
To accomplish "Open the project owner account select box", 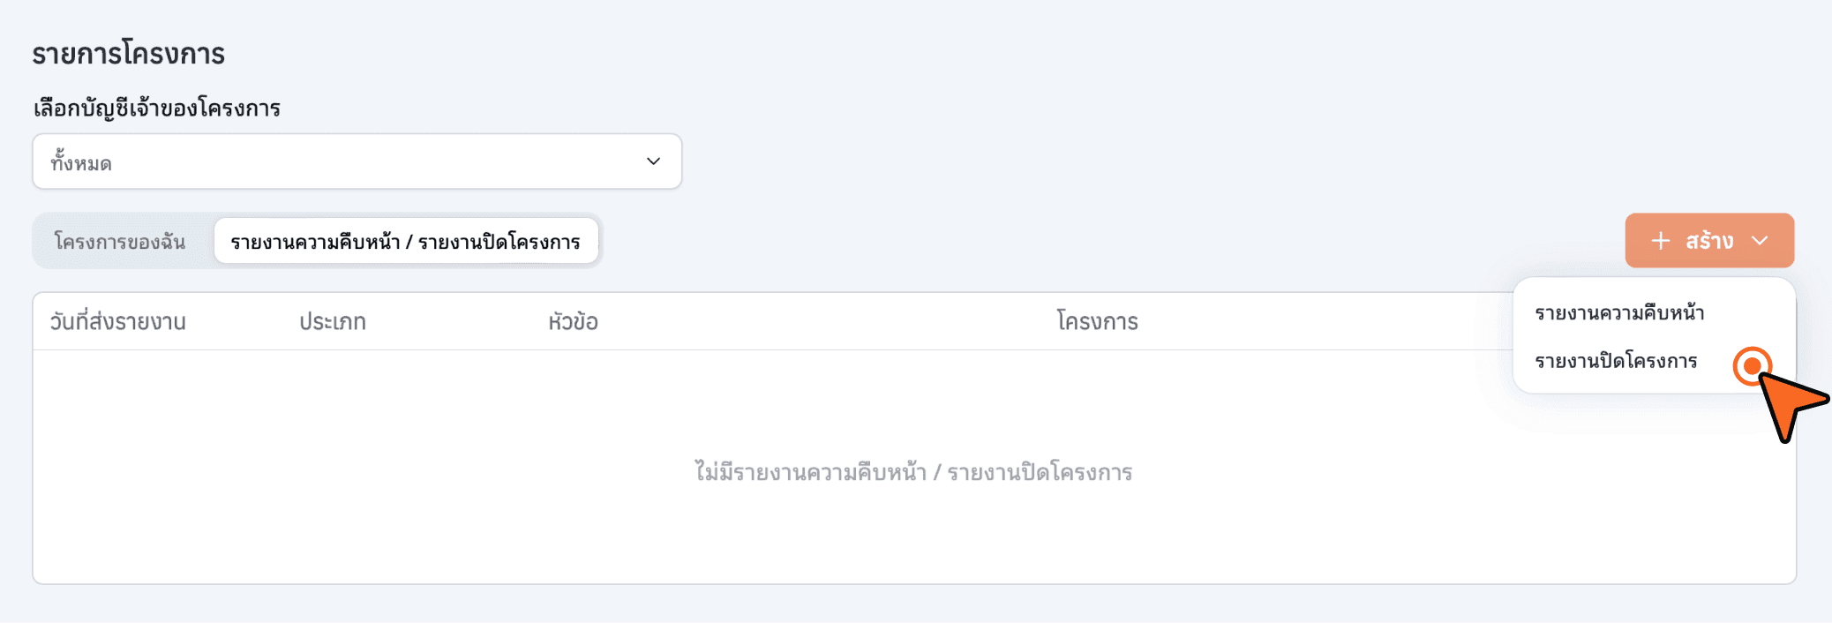I will click(x=357, y=161).
